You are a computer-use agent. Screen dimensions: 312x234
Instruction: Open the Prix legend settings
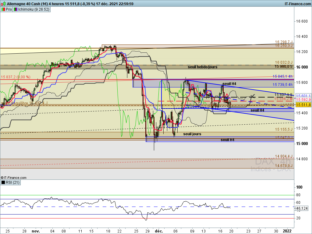point(7,9)
